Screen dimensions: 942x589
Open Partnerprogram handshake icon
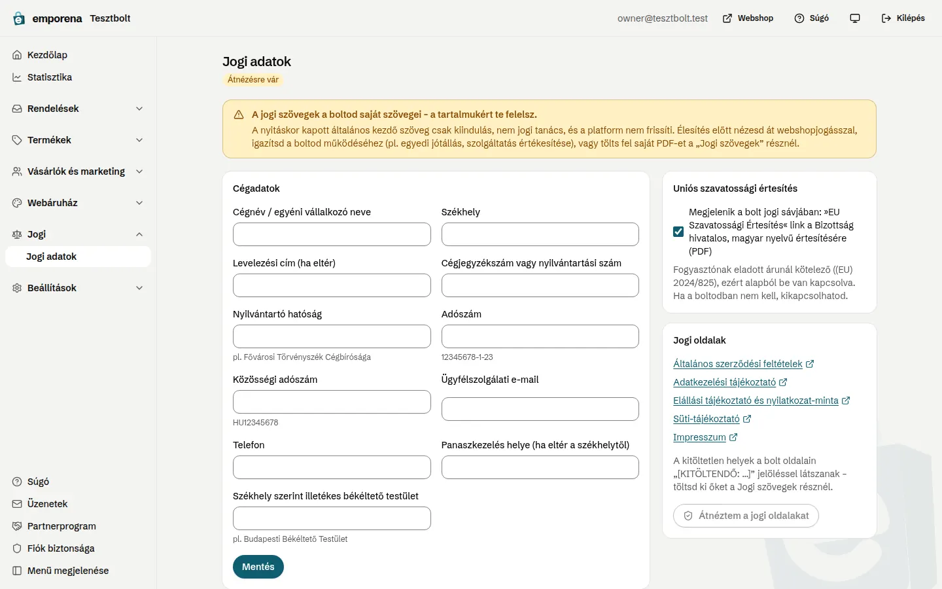coord(17,526)
